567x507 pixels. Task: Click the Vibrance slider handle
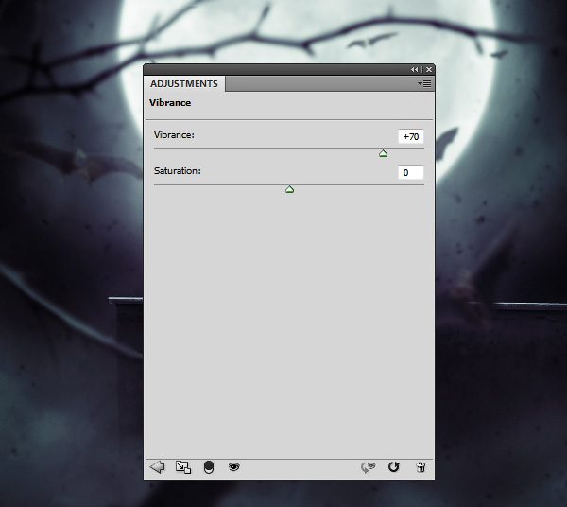384,153
